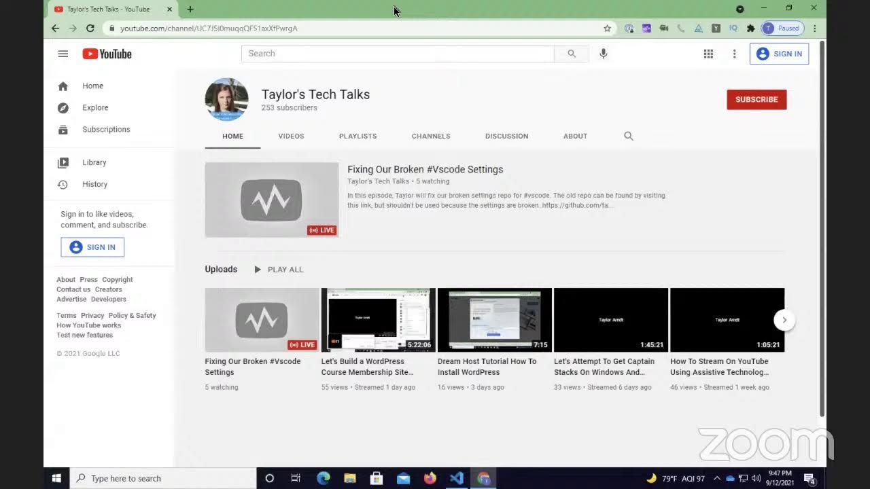The image size is (870, 489).
Task: Start voice search with the microphone icon
Action: [603, 54]
